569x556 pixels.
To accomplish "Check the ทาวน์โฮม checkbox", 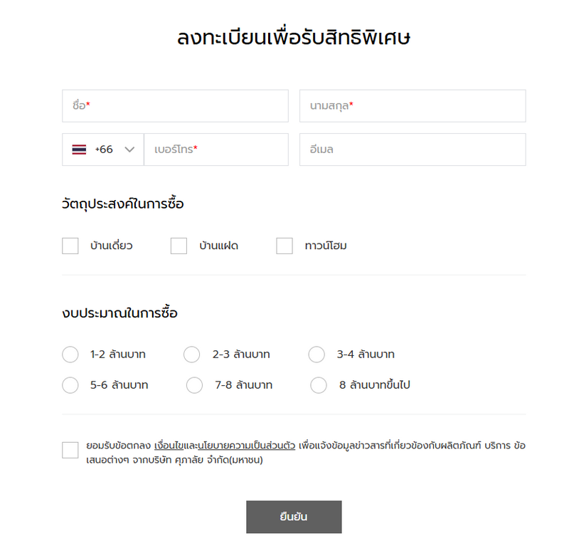I will pyautogui.click(x=284, y=246).
